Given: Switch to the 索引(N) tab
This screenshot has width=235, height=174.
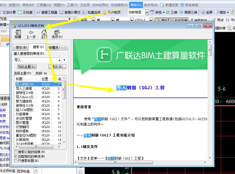Looking at the screenshot, I should (x=21, y=47).
